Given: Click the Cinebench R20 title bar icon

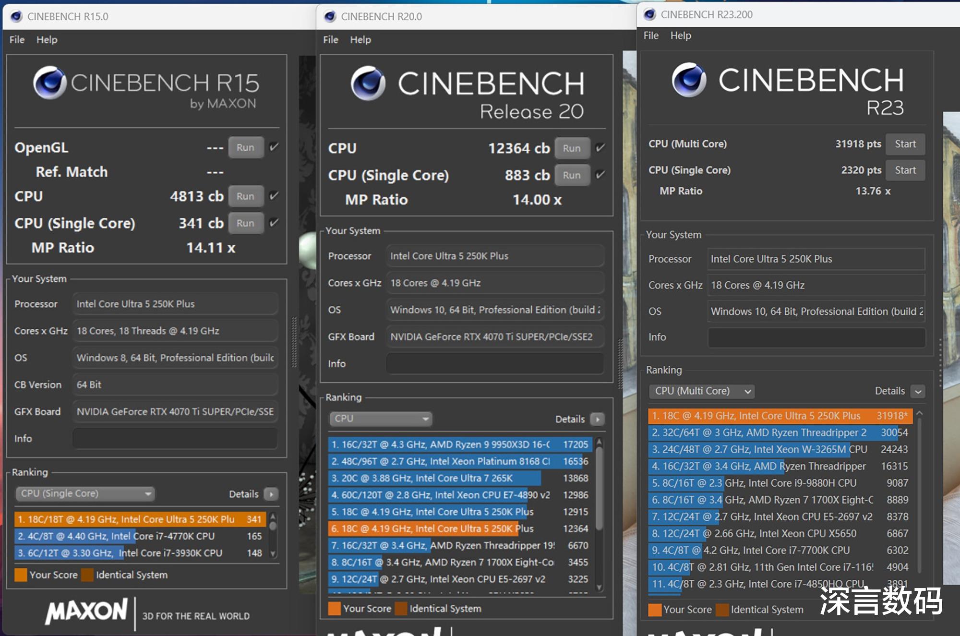Looking at the screenshot, I should tap(330, 16).
